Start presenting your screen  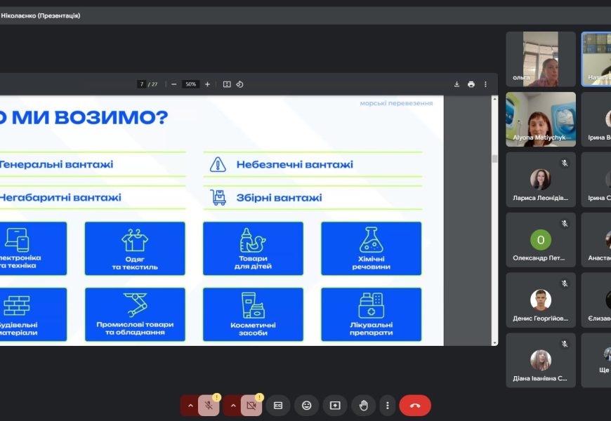click(x=335, y=406)
